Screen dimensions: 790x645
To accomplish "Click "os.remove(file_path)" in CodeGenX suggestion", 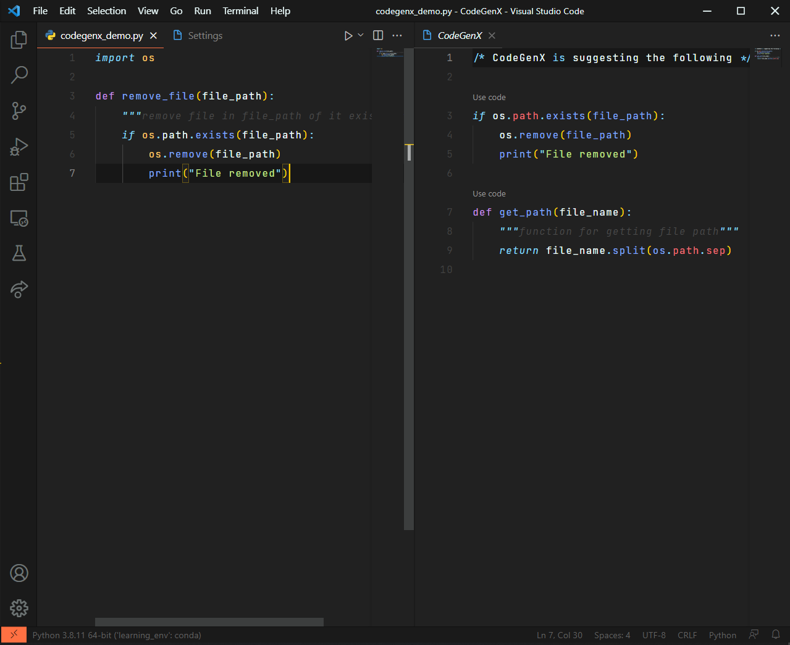I will [x=565, y=135].
